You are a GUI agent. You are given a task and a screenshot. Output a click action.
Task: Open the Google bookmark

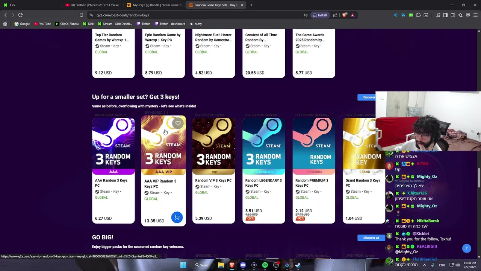22,24
